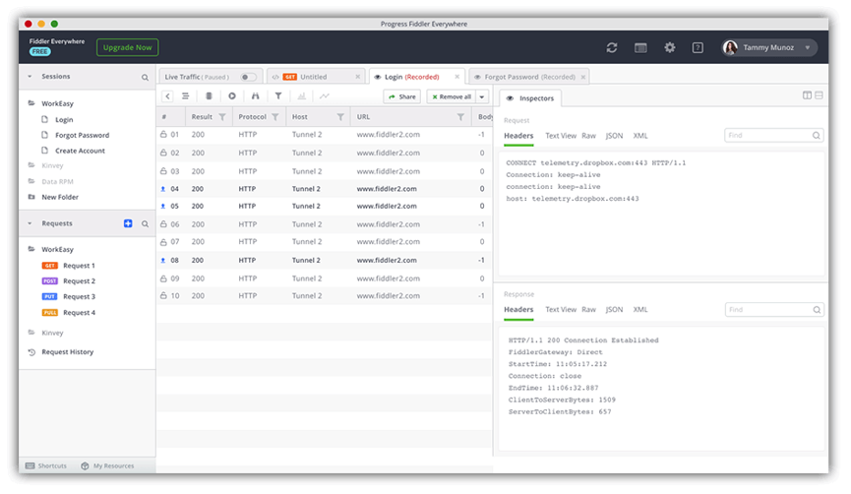Click the Shortcuts keyboard icon
851x494 pixels.
(30, 465)
